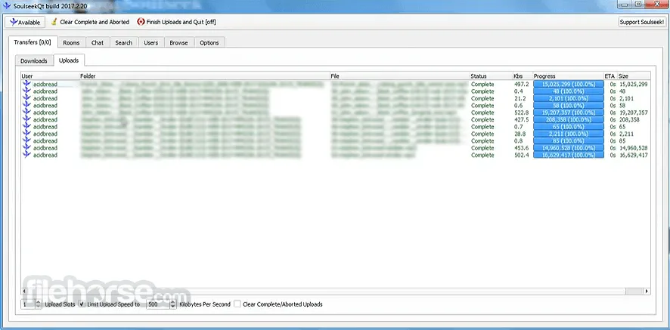The width and height of the screenshot is (670, 330).
Task: Sort by the File column header
Action: 399,76
